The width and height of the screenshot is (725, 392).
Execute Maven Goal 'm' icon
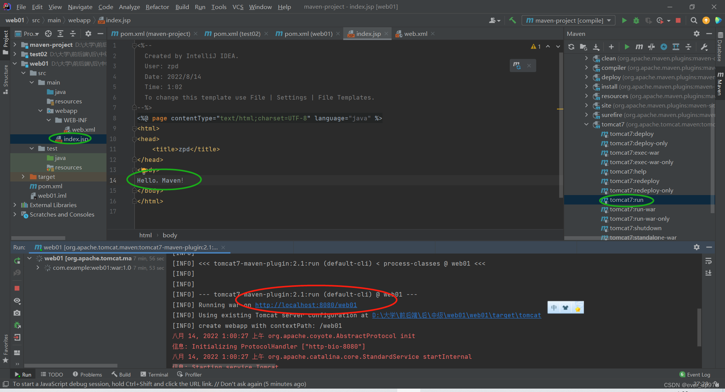pos(639,47)
